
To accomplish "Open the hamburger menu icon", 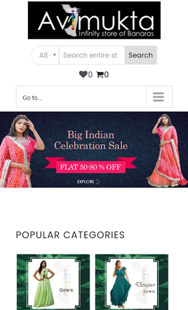I will pos(158,97).
